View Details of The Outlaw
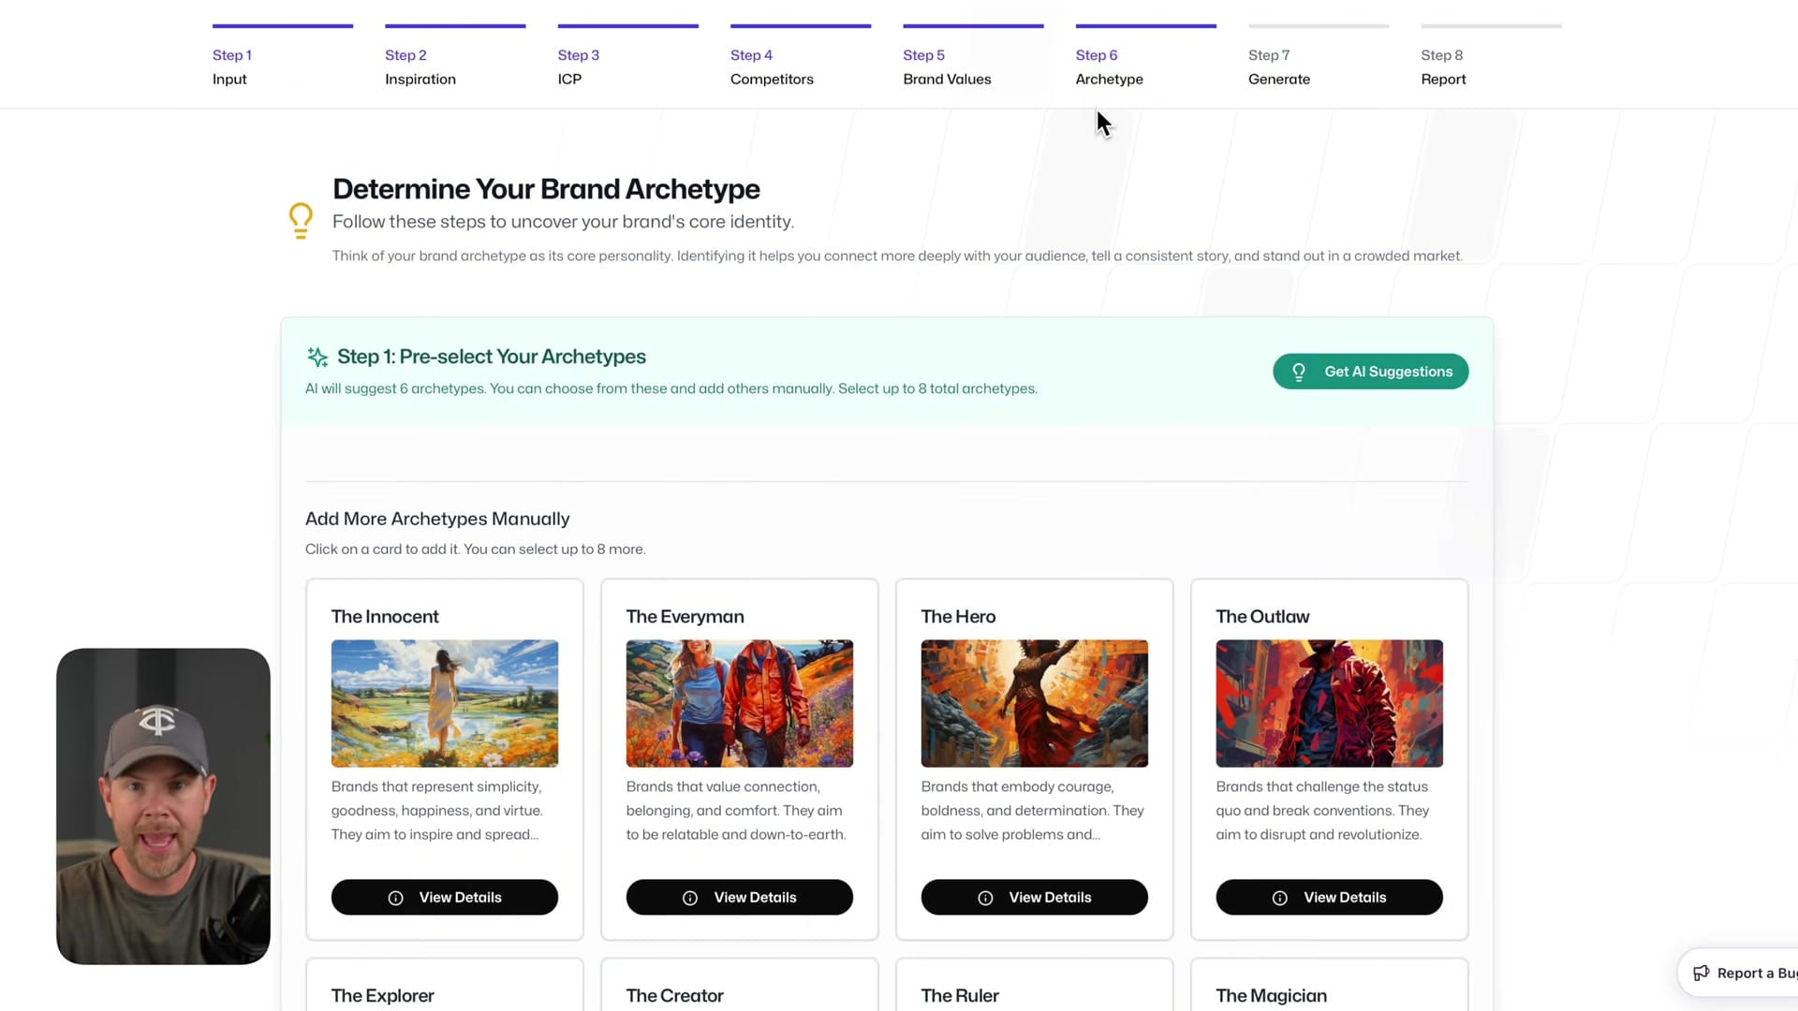Viewport: 1798px width, 1011px height. click(1330, 897)
